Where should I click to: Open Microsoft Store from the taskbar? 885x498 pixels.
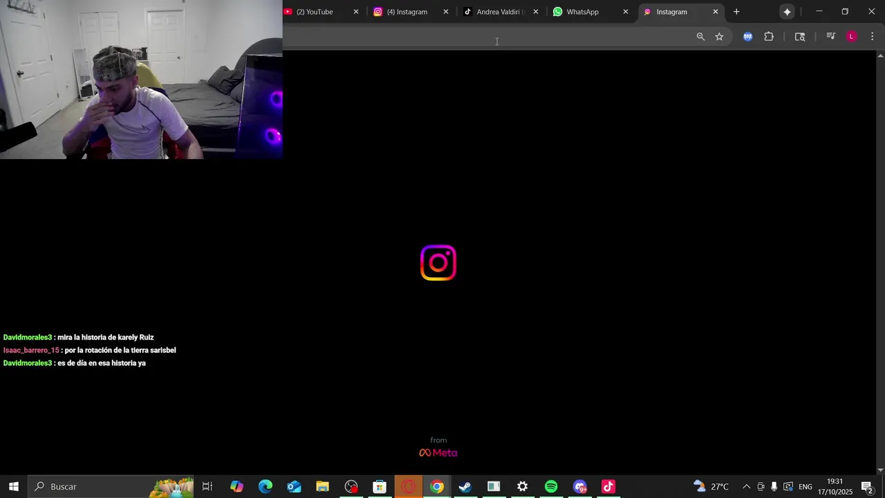[x=380, y=486]
